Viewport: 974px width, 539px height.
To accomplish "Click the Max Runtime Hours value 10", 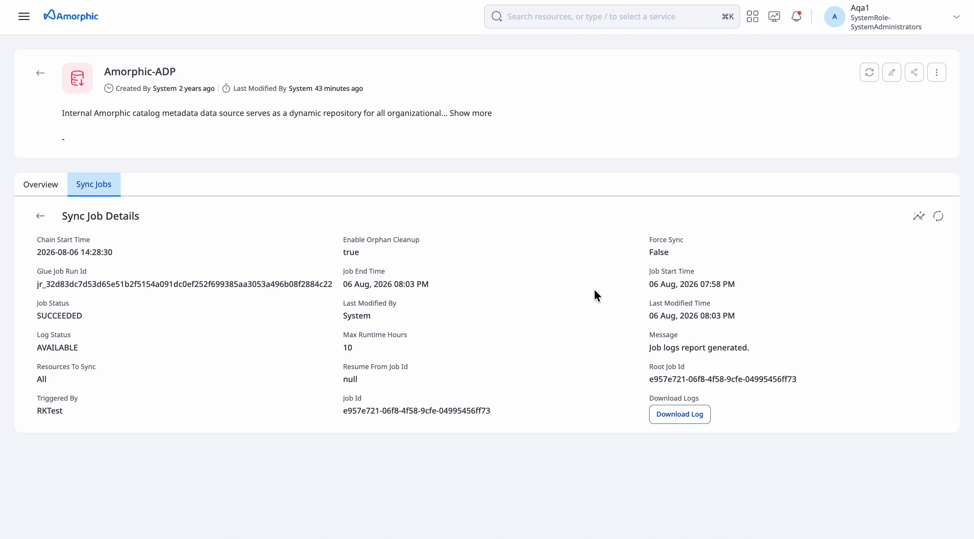I will tap(348, 348).
